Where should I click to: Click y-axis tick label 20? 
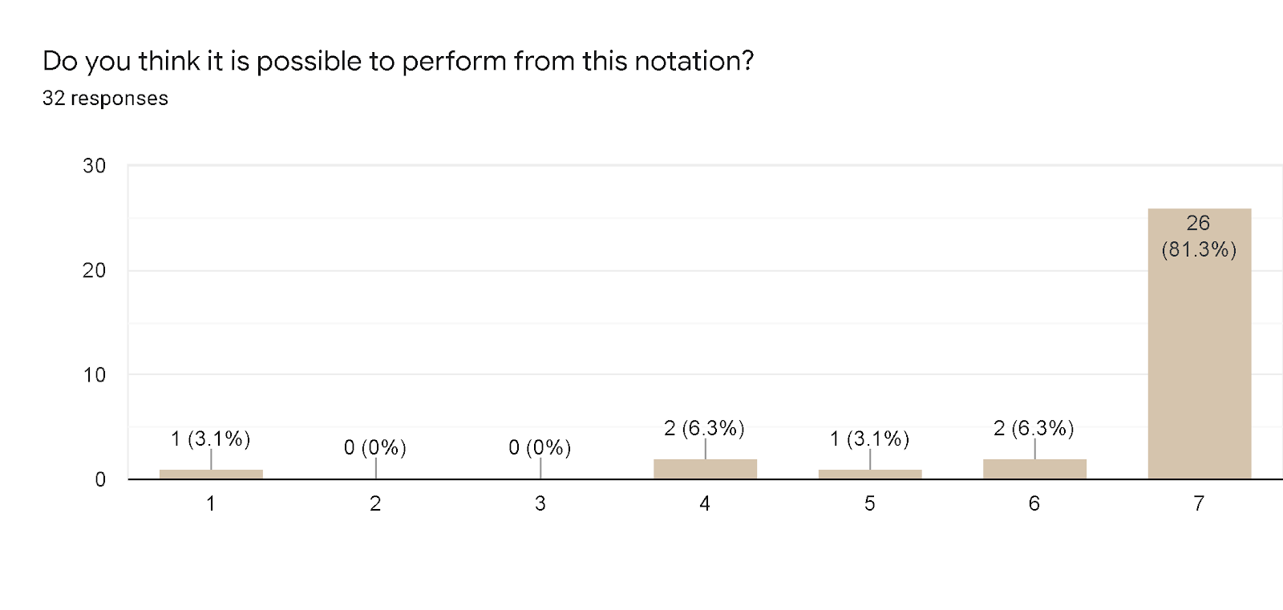[95, 270]
